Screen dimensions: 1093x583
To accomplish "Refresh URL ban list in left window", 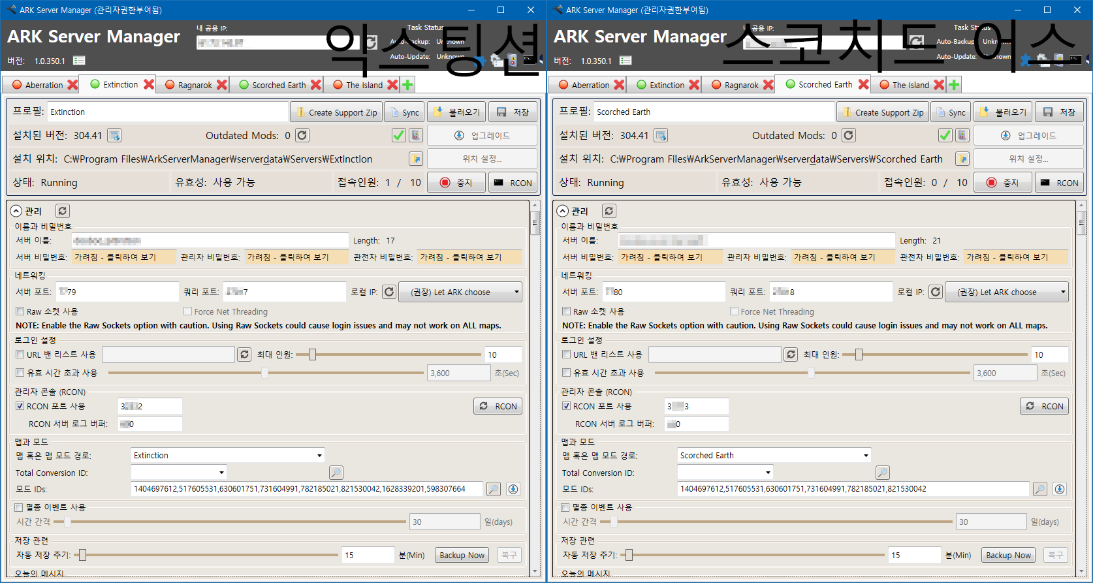I will (244, 355).
